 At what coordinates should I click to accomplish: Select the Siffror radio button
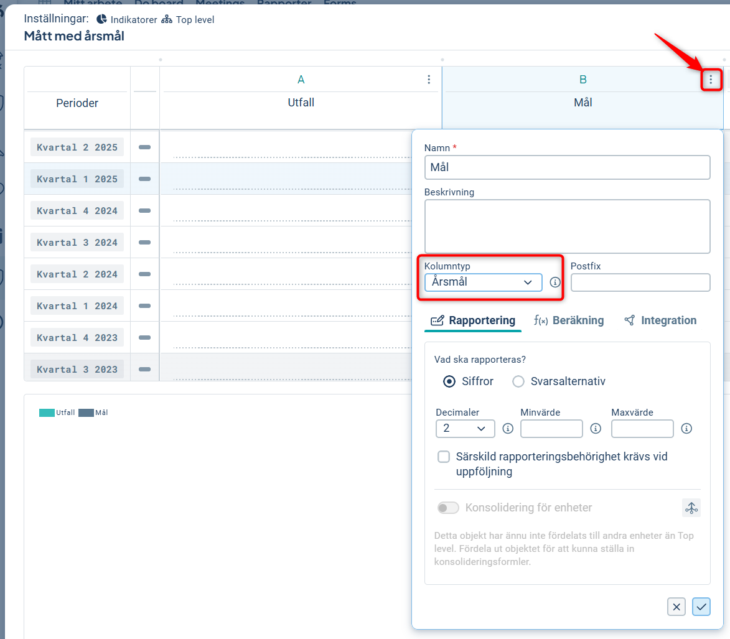pos(449,381)
